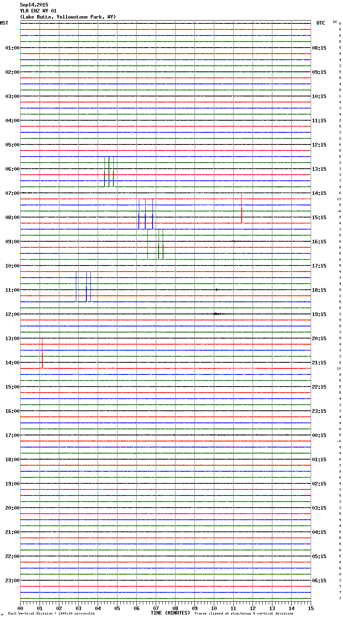Select the 19:00 MST time label

tap(12, 484)
